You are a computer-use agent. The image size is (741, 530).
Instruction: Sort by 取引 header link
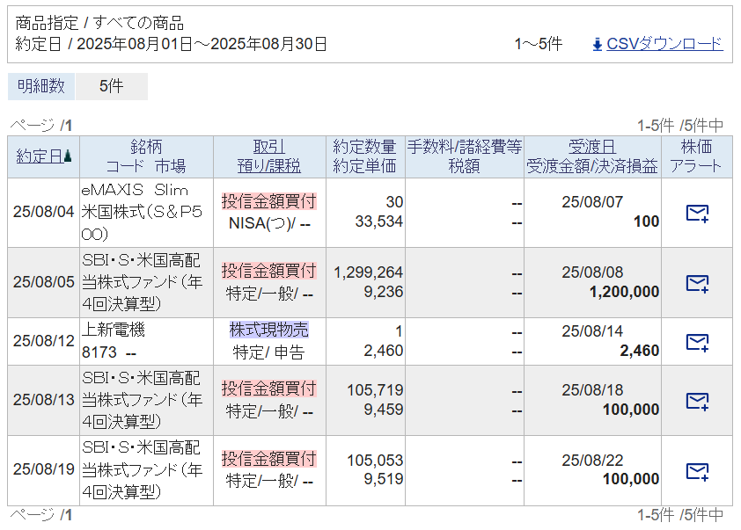coord(269,147)
